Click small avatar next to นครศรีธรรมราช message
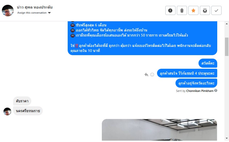 (x=7, y=111)
